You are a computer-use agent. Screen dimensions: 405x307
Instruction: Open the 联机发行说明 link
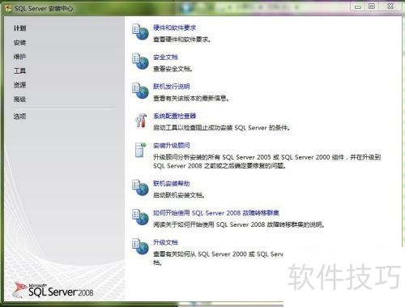(172, 87)
